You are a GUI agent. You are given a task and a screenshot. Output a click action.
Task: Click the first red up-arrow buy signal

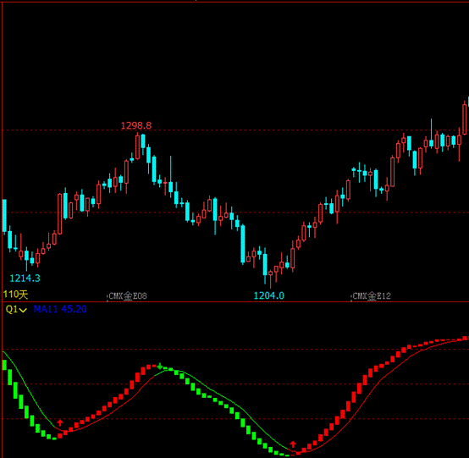(x=60, y=422)
